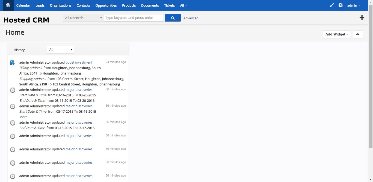
Task: Click the plus quick-create icon
Action: click(x=362, y=18)
